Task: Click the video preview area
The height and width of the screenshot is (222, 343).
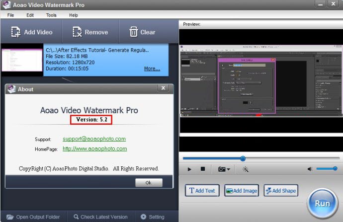Action: pyautogui.click(x=261, y=89)
